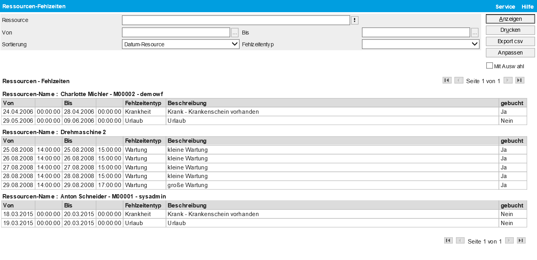Open the Hilfe menu
This screenshot has height=260, width=537.
528,7
